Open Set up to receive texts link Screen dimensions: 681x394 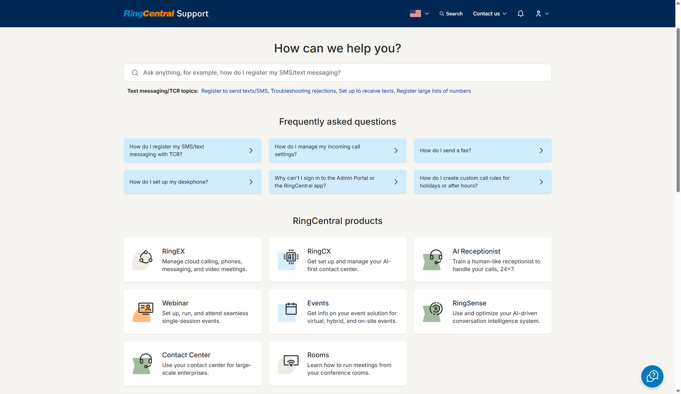tap(366, 91)
